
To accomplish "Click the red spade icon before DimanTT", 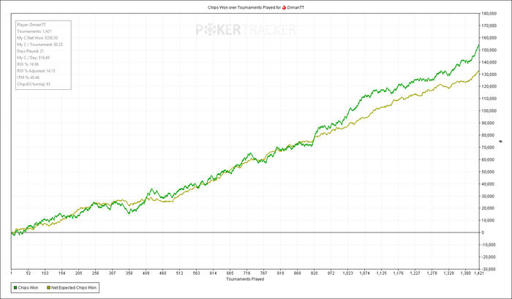I will click(x=284, y=7).
